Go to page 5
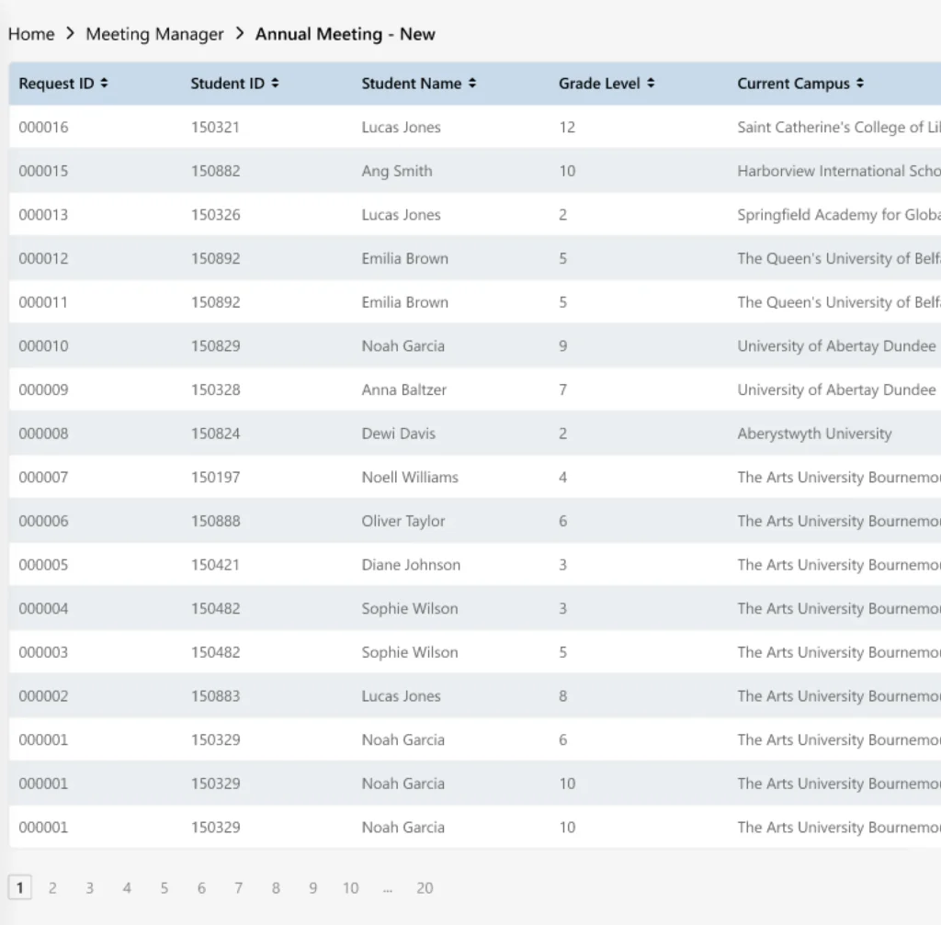This screenshot has height=925, width=941. pyautogui.click(x=164, y=888)
